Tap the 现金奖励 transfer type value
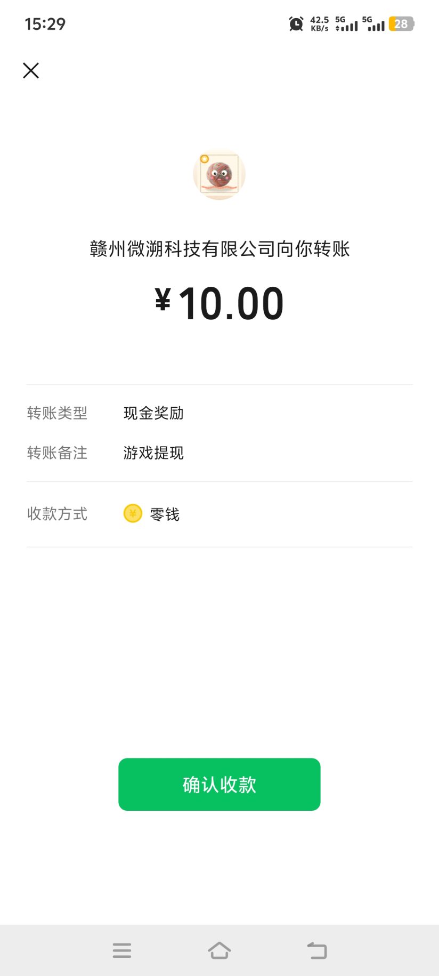This screenshot has width=439, height=976. pyautogui.click(x=153, y=413)
